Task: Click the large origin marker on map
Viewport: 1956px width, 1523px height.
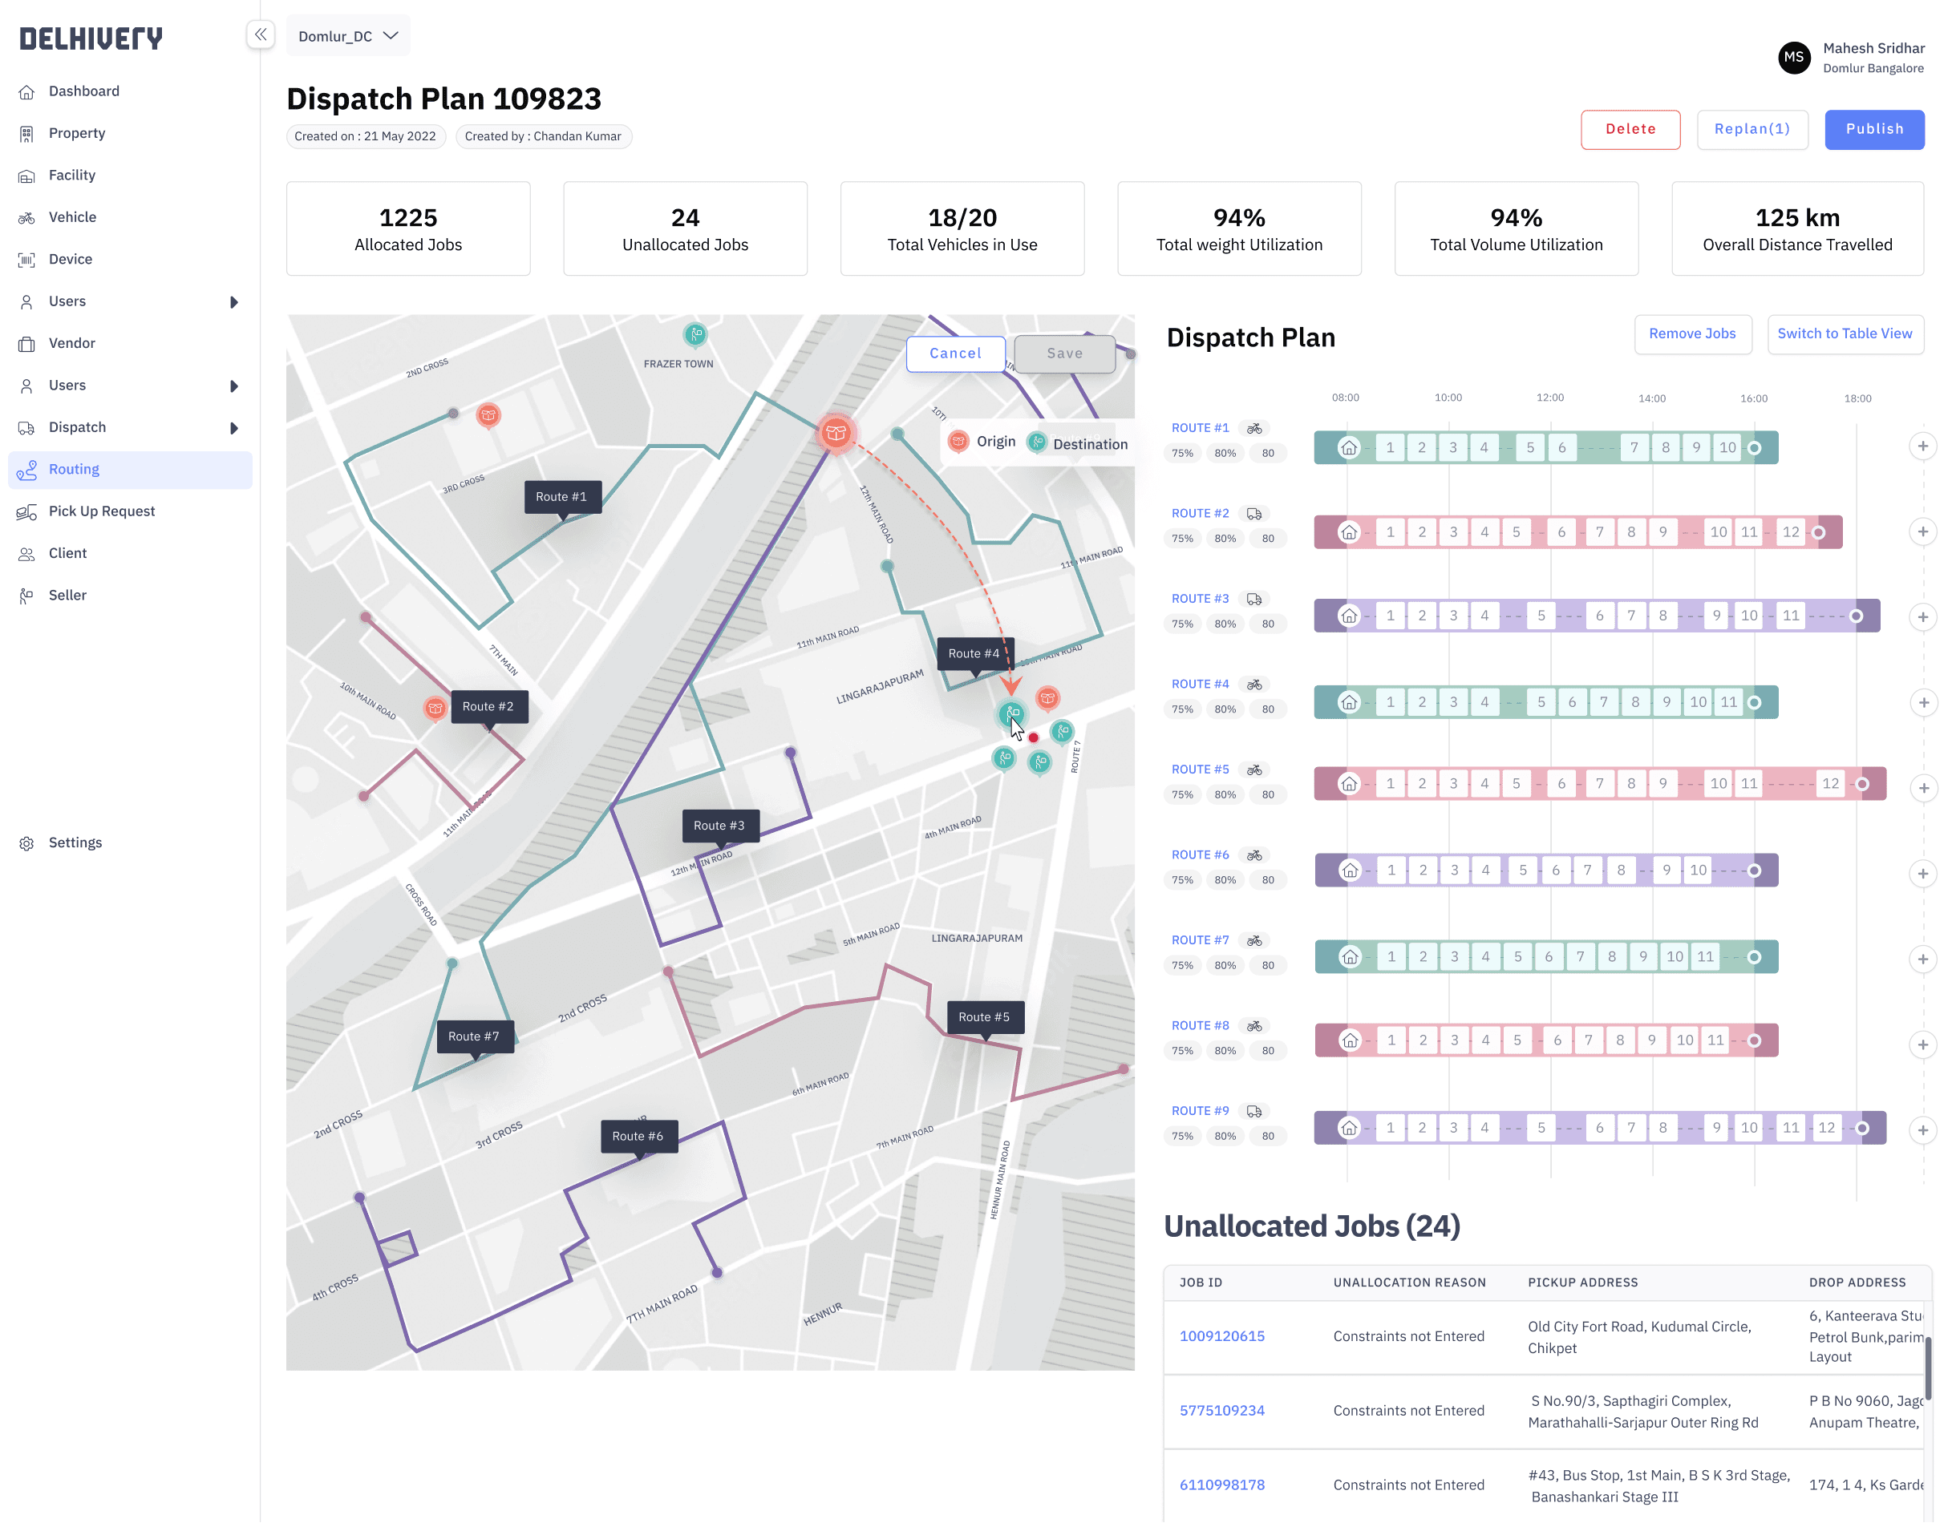Action: [836, 434]
